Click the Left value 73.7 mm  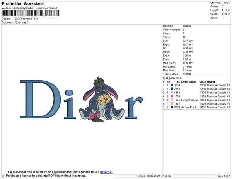coord(188,41)
